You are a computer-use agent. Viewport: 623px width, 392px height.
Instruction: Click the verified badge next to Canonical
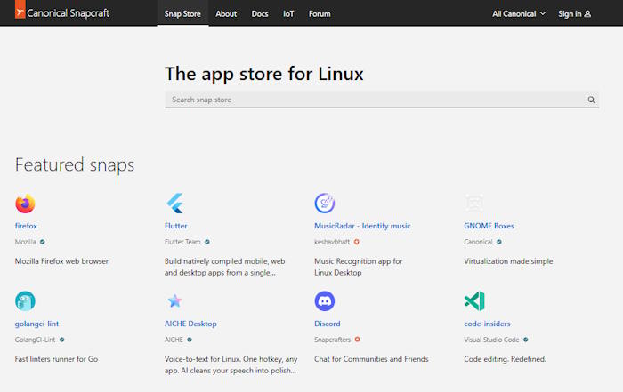coord(499,242)
